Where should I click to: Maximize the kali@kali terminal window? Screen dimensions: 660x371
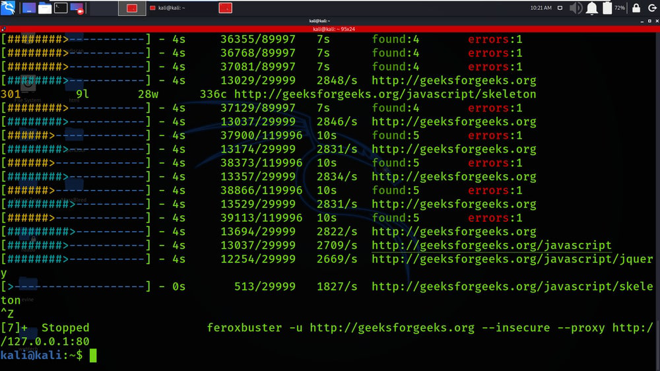click(649, 21)
